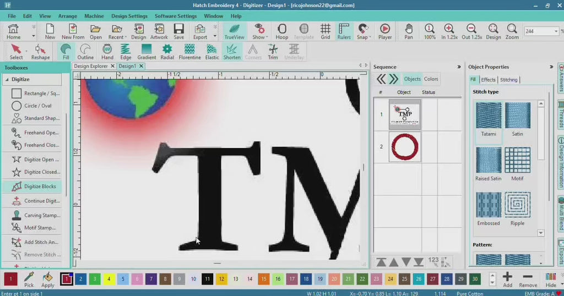Image resolution: width=564 pixels, height=296 pixels.
Task: Open the File menu
Action: (x=12, y=16)
